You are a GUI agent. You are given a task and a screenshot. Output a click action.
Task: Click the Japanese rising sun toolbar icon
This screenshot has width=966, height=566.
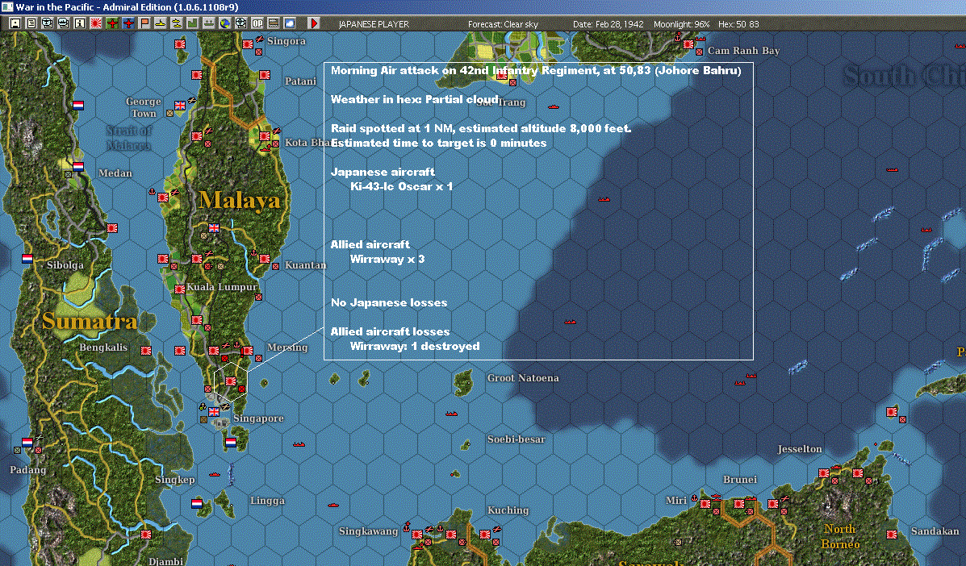(x=95, y=23)
